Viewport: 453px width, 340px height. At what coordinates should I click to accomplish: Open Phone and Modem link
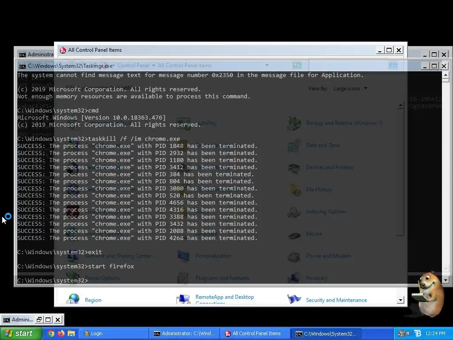pos(329,256)
